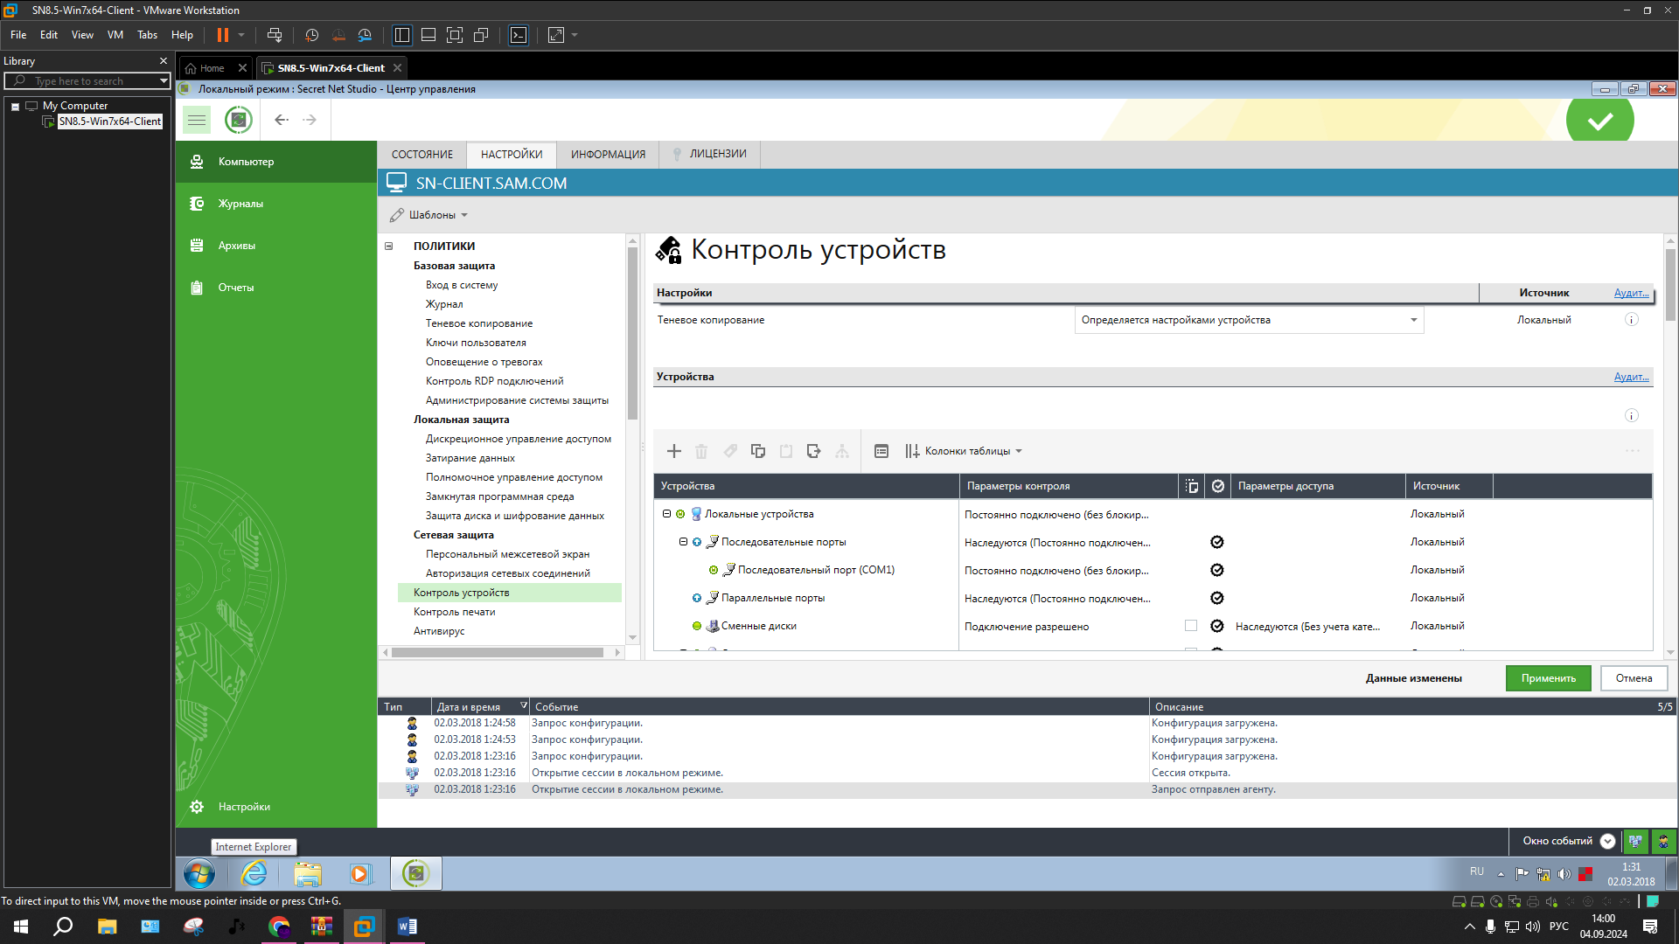Click the VMware manage snapshots icon
The width and height of the screenshot is (1679, 944).
365,35
